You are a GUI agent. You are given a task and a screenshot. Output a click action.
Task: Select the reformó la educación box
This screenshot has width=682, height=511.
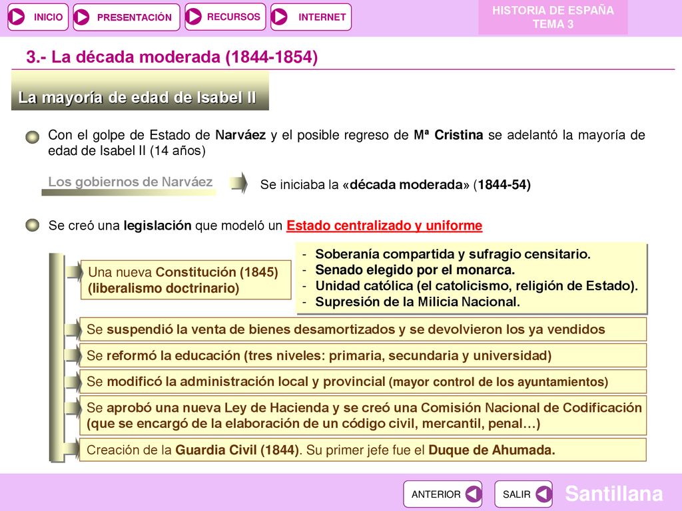(x=363, y=355)
